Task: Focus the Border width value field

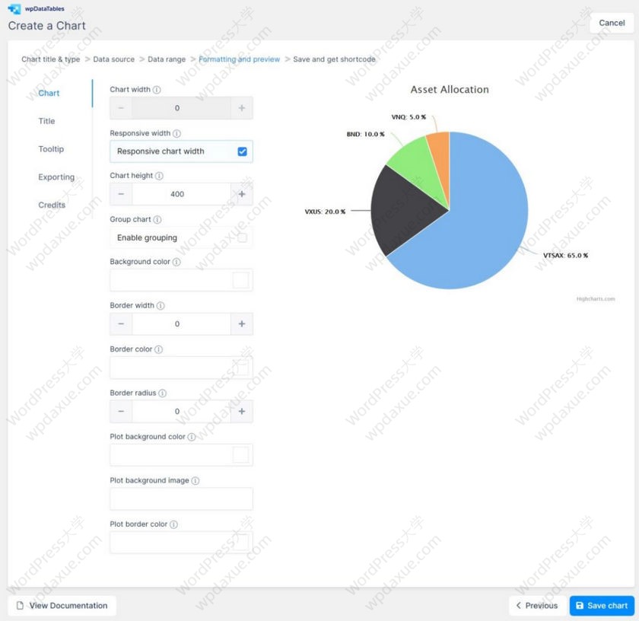Action: click(181, 323)
